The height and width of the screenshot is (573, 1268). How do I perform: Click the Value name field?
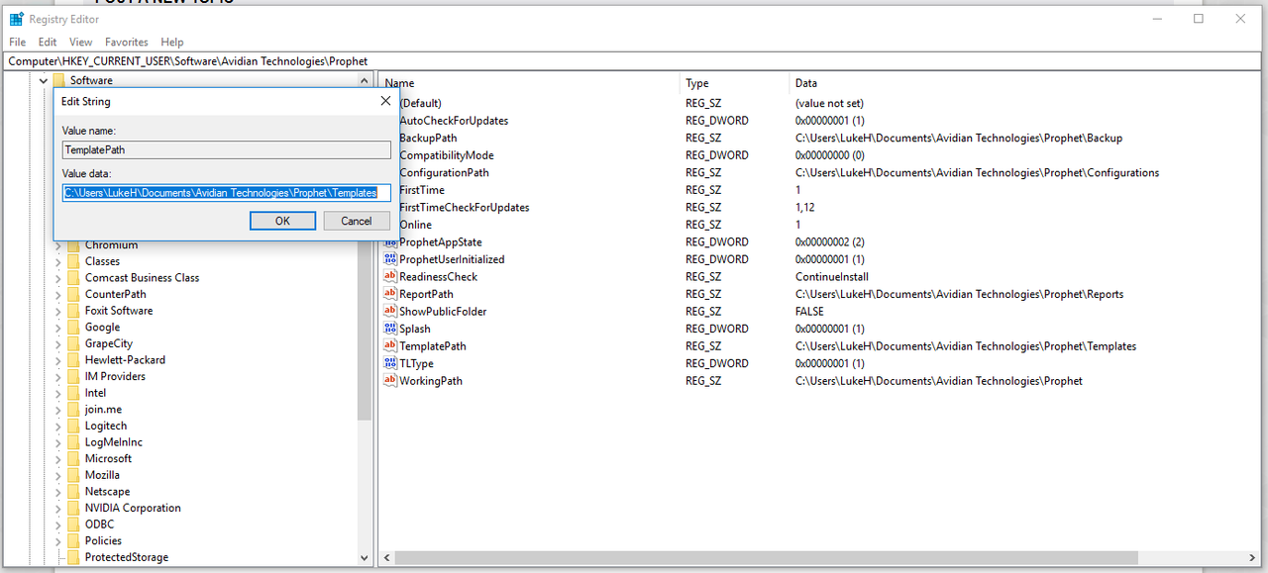pyautogui.click(x=227, y=150)
